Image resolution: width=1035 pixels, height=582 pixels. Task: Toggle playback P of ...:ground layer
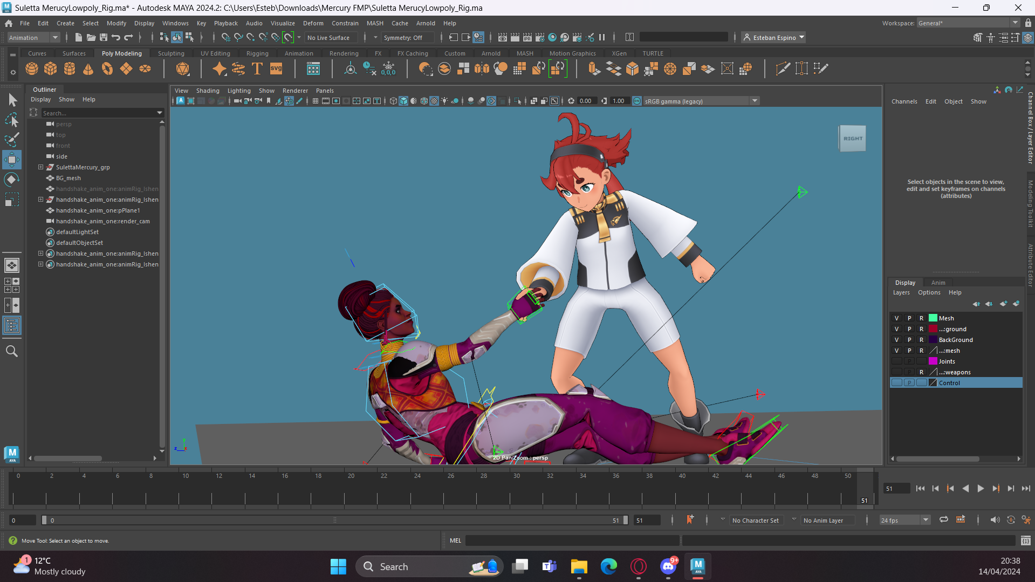tap(909, 329)
